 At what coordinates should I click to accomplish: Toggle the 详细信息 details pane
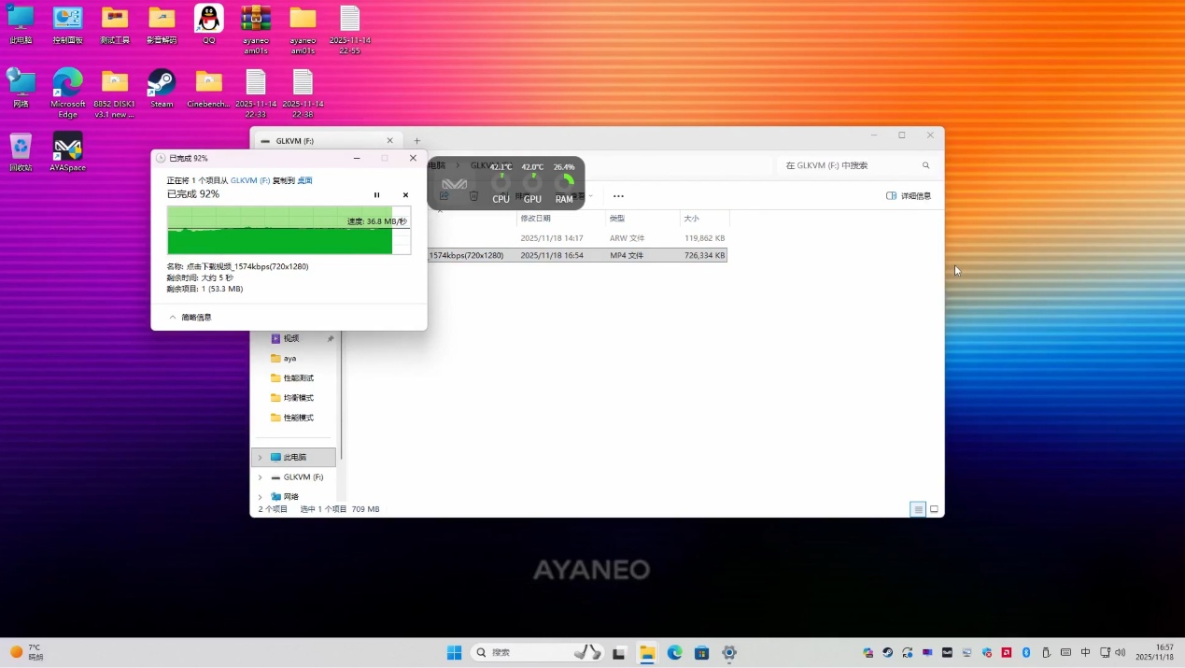908,196
